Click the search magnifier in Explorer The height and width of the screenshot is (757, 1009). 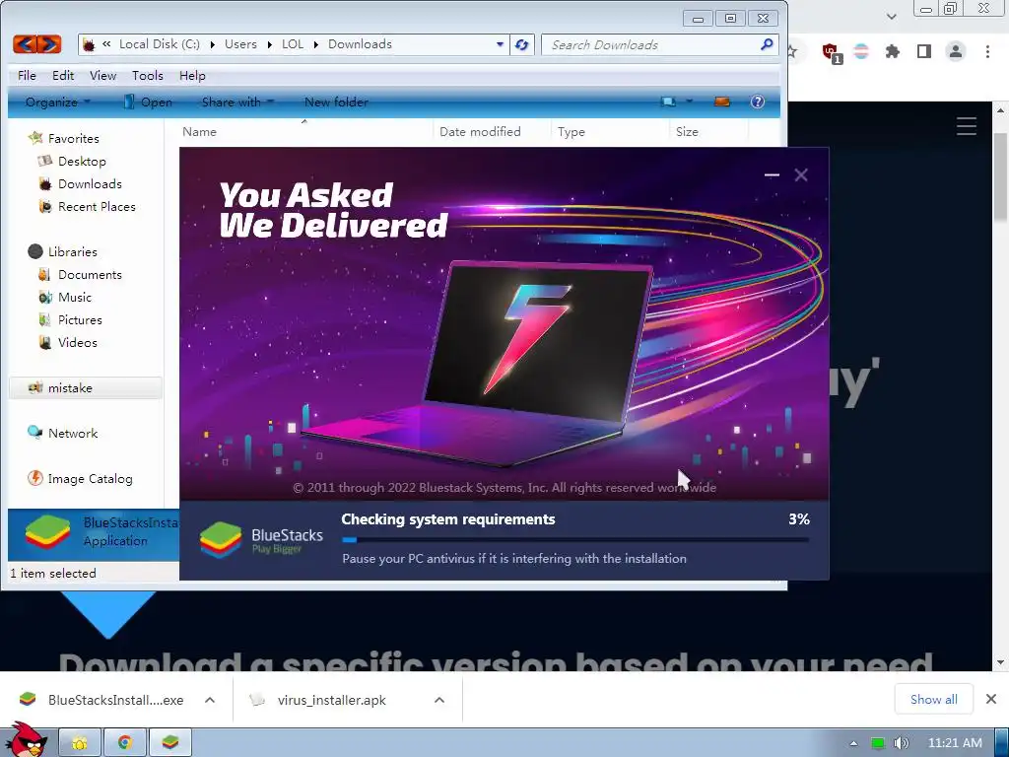click(767, 44)
